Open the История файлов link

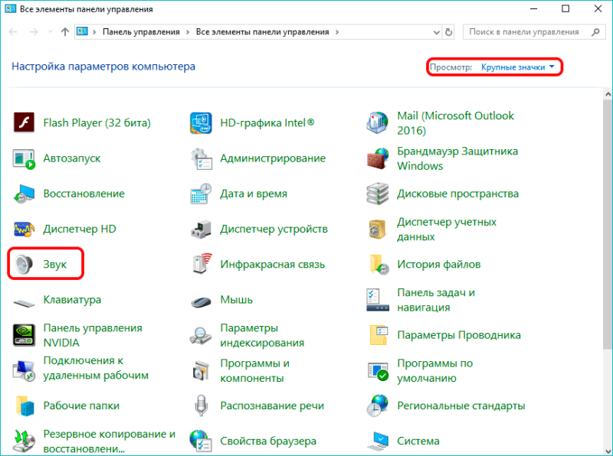click(438, 264)
